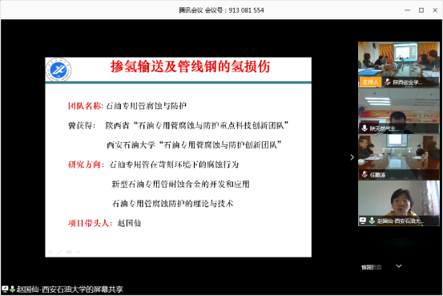This screenshot has width=443, height=296.
Task: Click muted microphone icon on 陕西创业学 video tile
Action: coord(388,82)
